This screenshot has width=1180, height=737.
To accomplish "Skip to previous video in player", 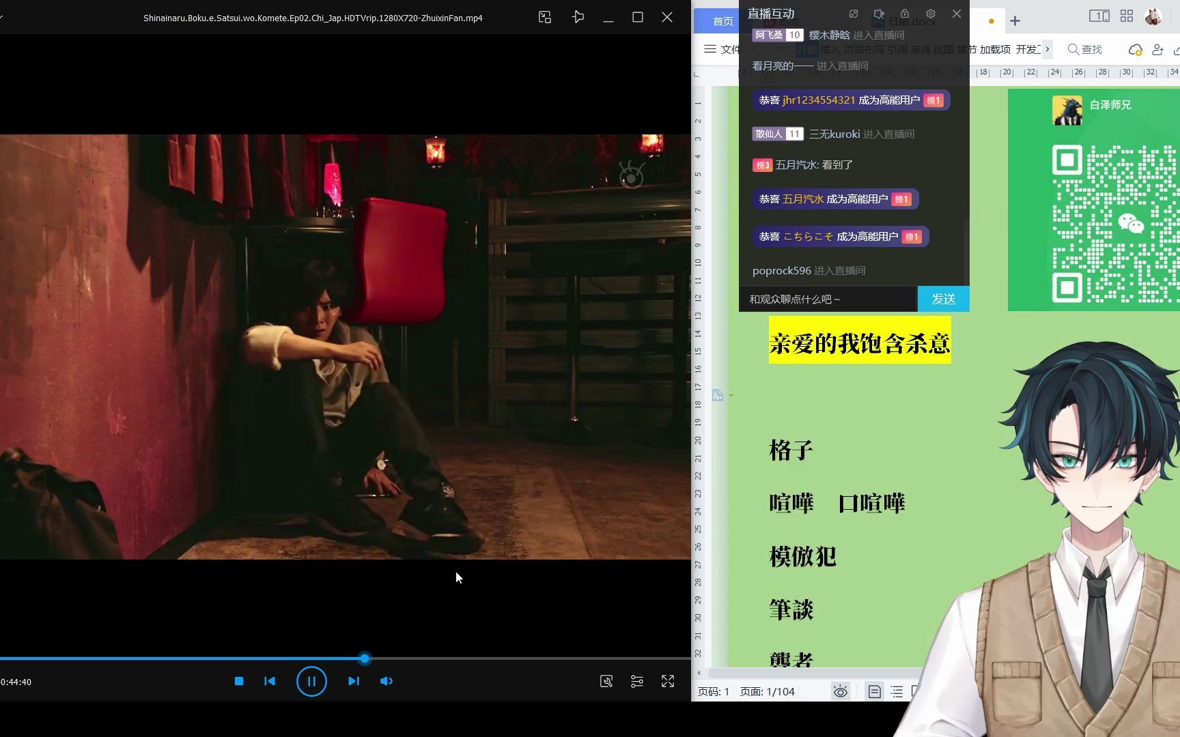I will 270,681.
